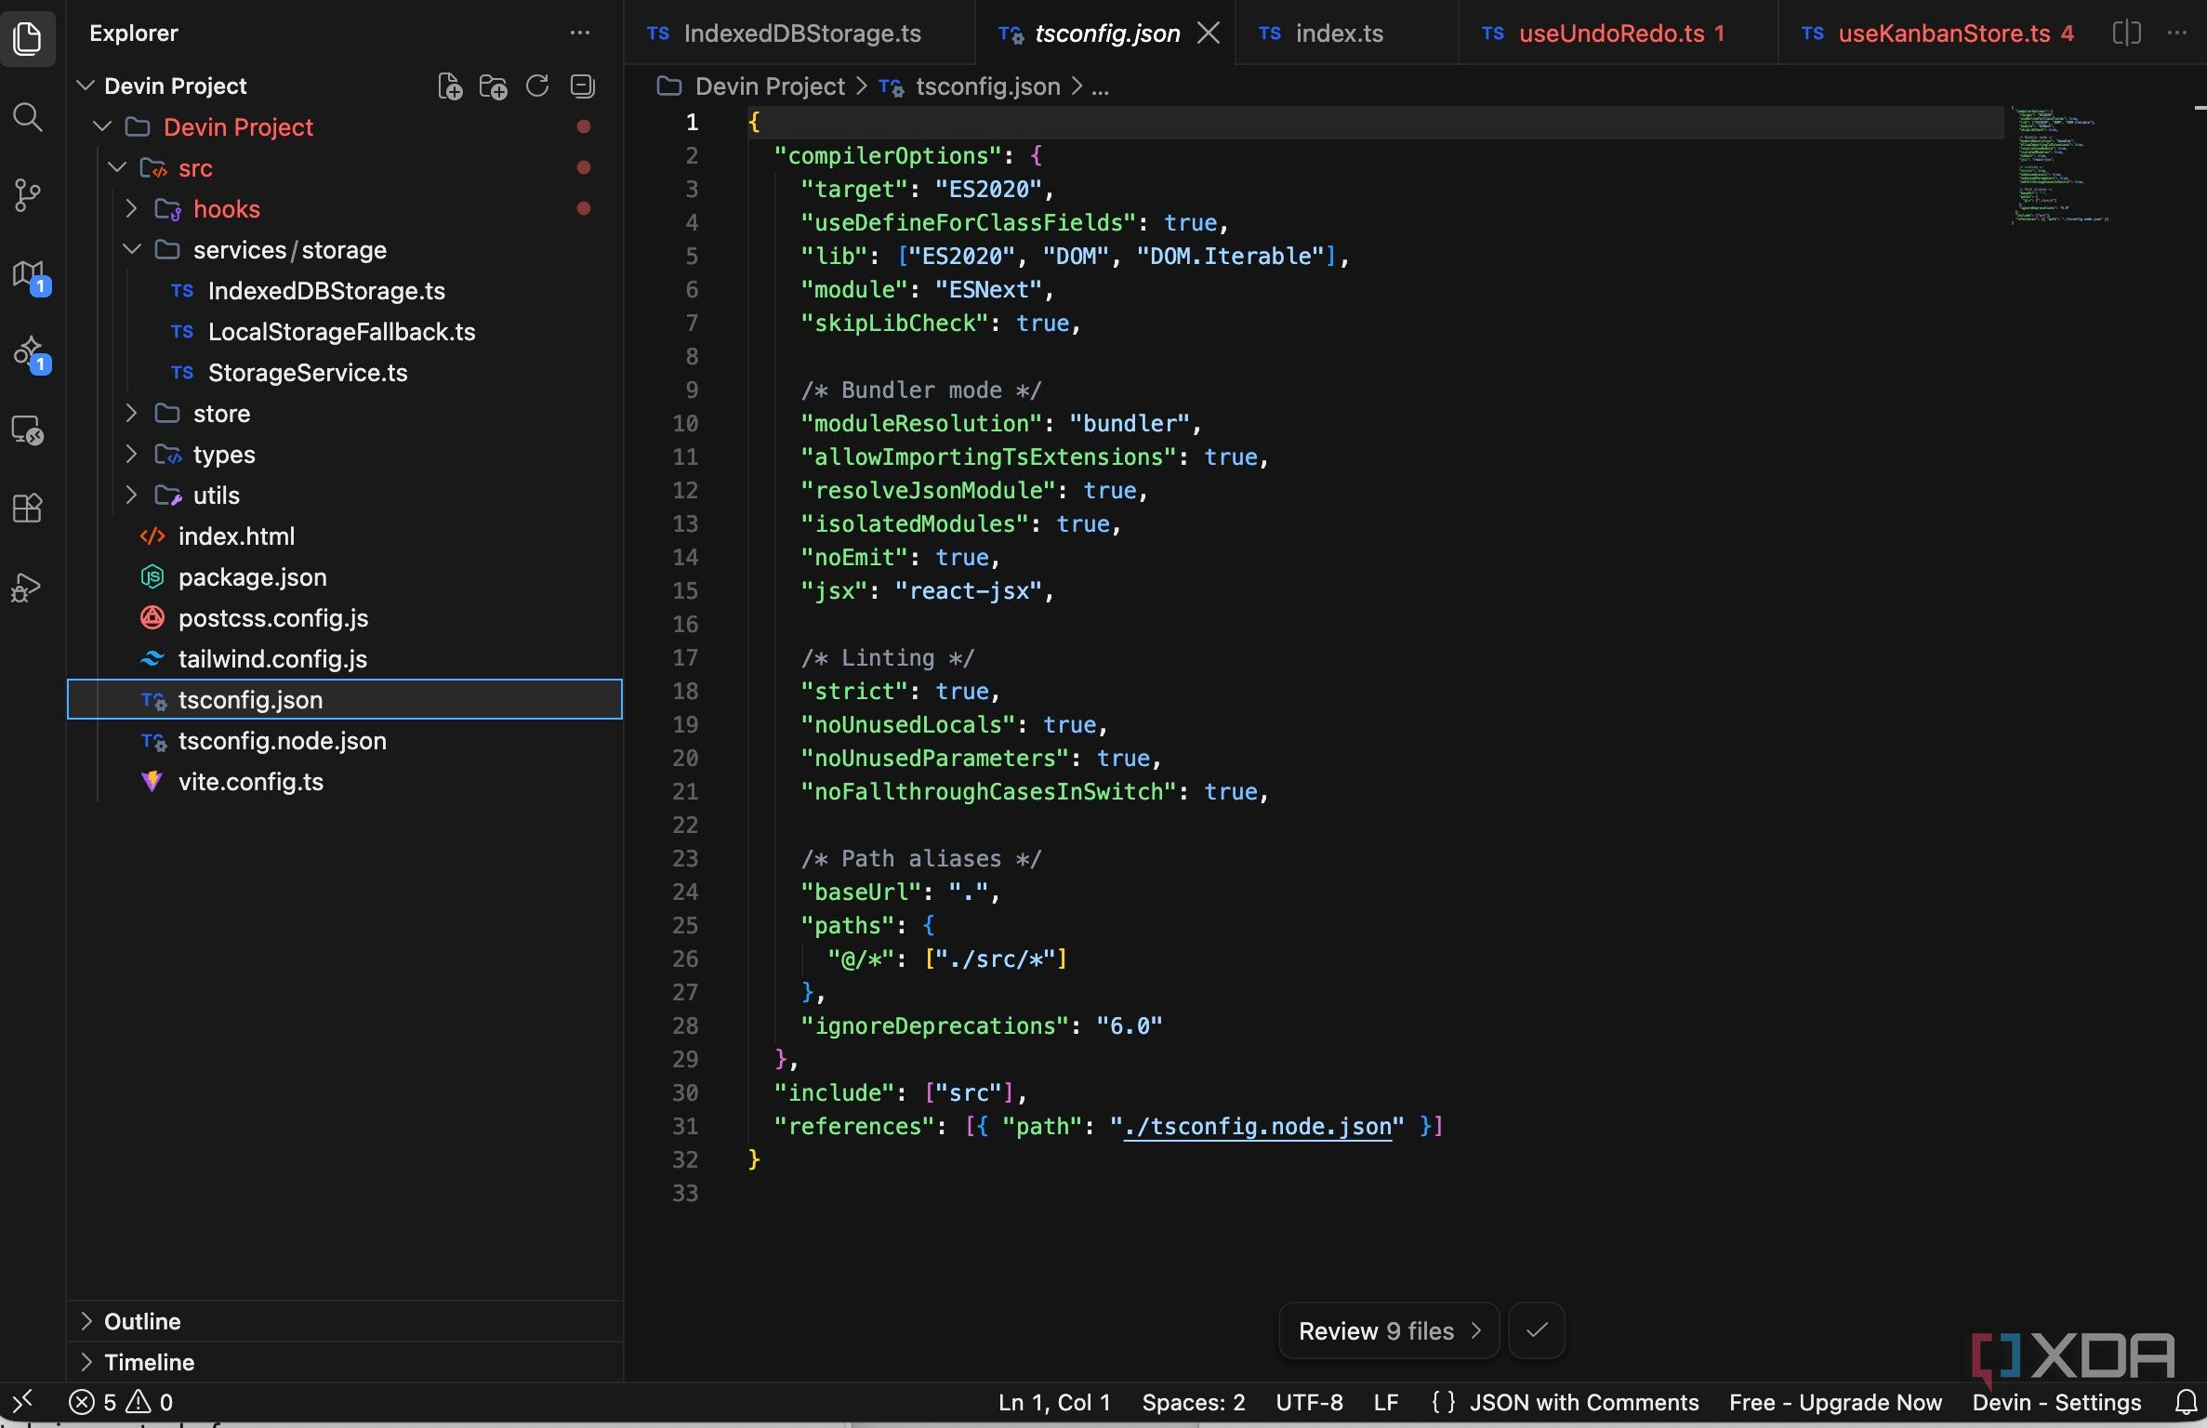Follow the ./tsconfig.node.json path link
Screen dimensions: 2207x1428
(1258, 1126)
